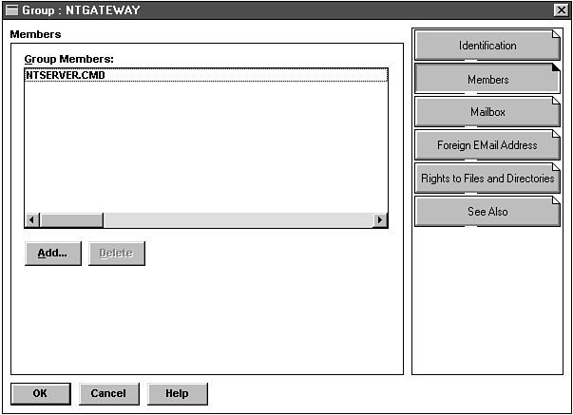Confirm changes with the OK button
573x415 pixels.
coord(40,393)
